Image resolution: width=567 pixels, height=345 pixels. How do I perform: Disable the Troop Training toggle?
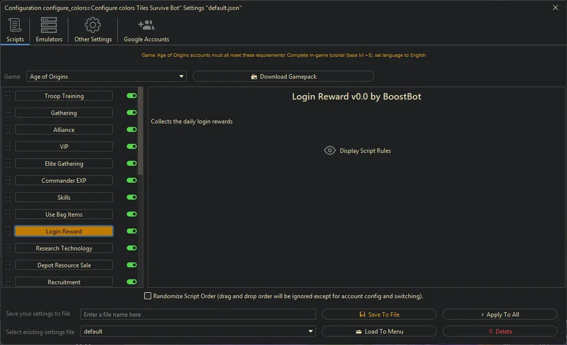click(x=131, y=96)
